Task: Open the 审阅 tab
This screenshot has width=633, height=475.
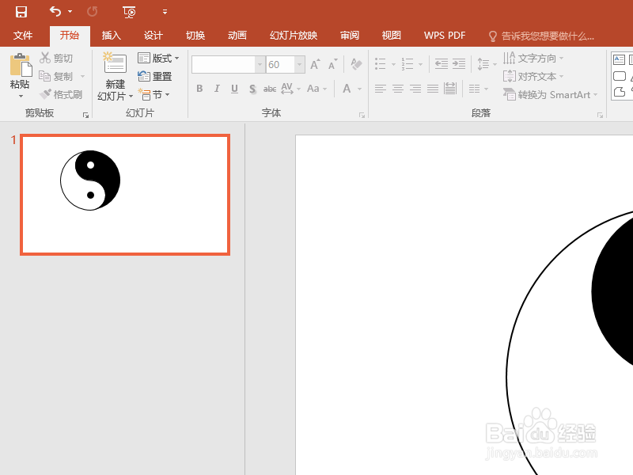Action: click(x=350, y=36)
